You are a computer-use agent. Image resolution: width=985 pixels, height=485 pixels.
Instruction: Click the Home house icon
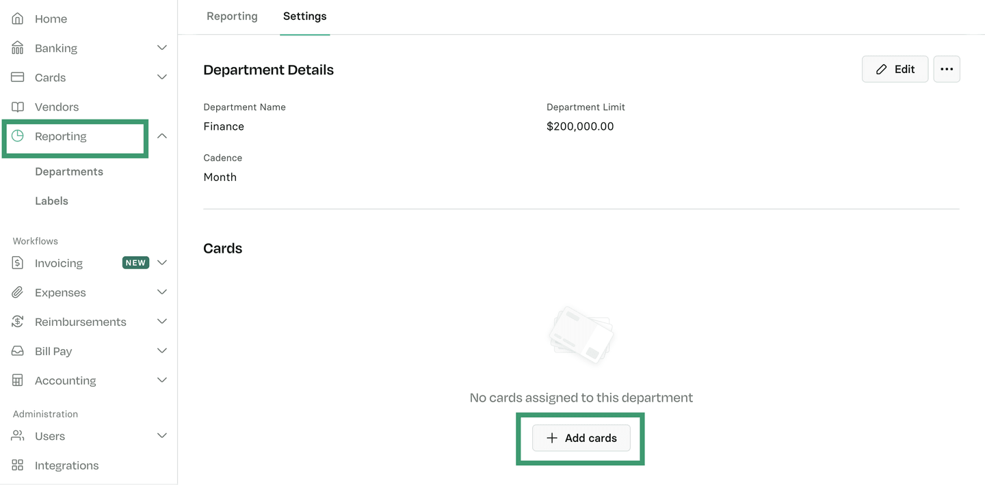[x=18, y=18]
